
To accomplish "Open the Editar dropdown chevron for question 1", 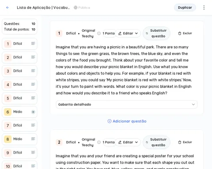I will coord(136,33).
